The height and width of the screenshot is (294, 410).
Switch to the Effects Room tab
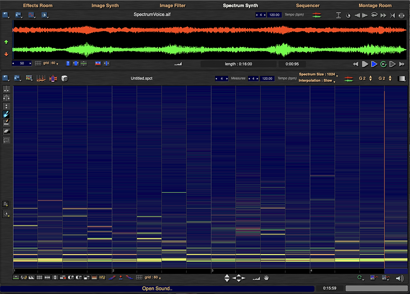point(38,5)
